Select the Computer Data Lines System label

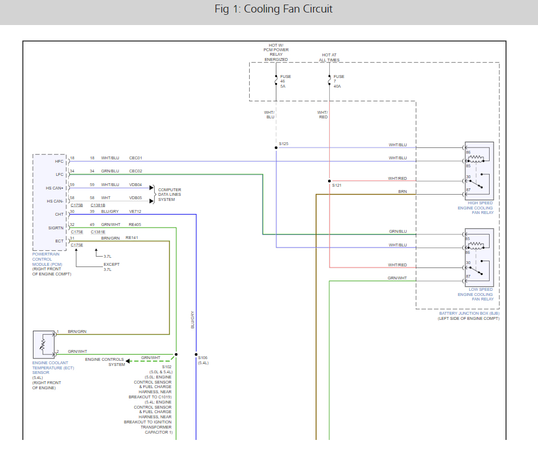point(169,194)
